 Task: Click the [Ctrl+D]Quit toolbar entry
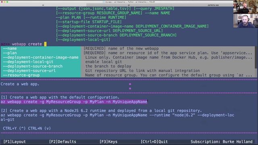[154, 141]
